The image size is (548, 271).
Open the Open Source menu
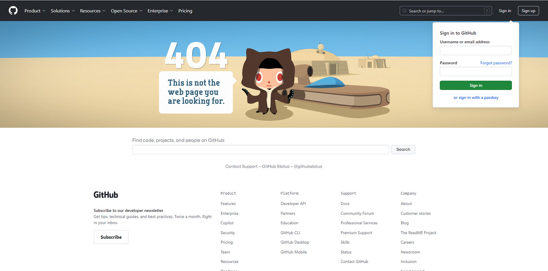coord(126,11)
